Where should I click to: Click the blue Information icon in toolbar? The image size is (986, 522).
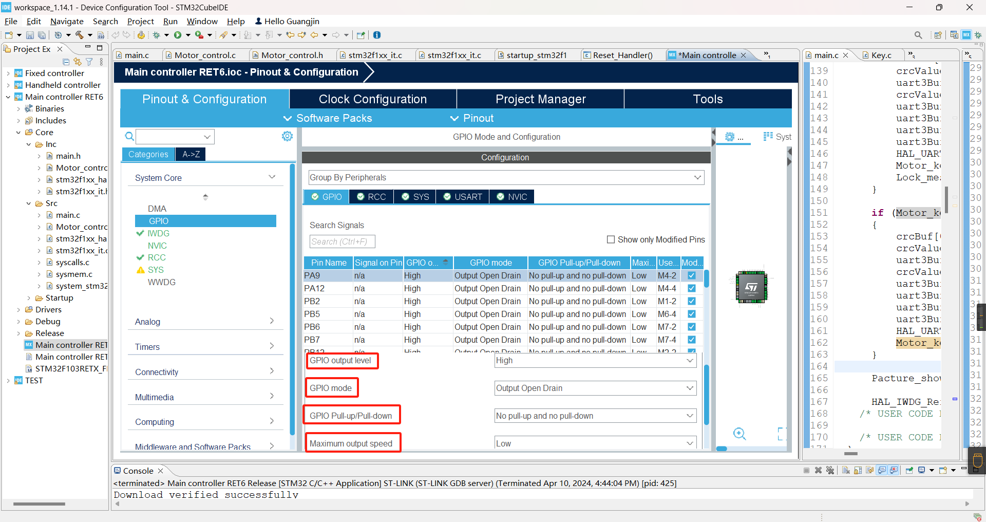coord(377,35)
